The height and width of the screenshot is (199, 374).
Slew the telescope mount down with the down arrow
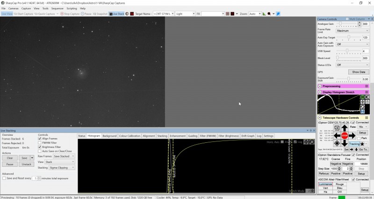pos(345,143)
